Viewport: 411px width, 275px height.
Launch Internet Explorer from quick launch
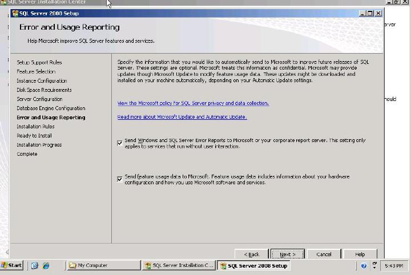[x=46, y=265]
